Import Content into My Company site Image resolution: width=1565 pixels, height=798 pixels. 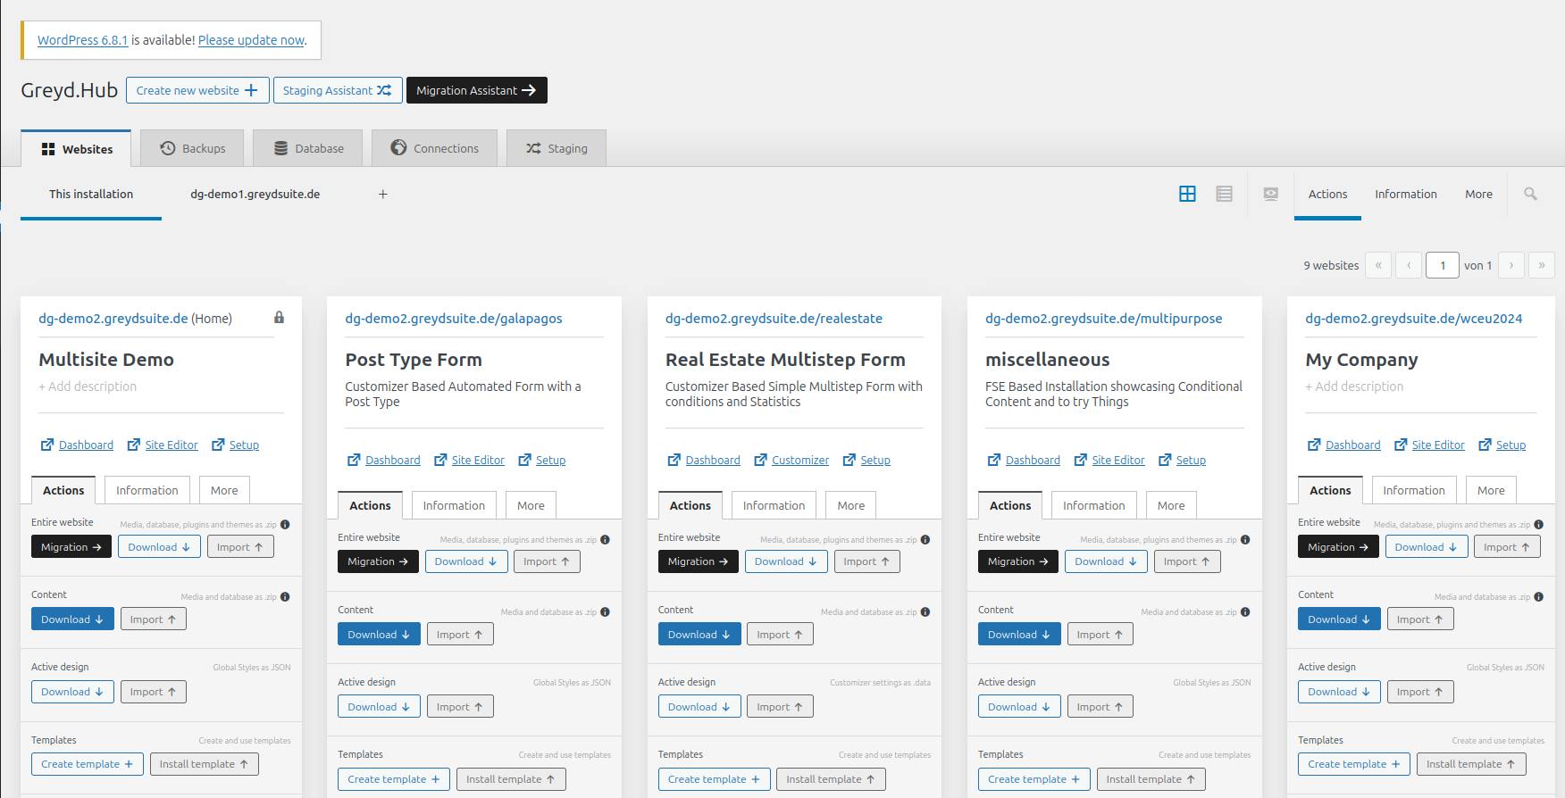click(x=1420, y=619)
